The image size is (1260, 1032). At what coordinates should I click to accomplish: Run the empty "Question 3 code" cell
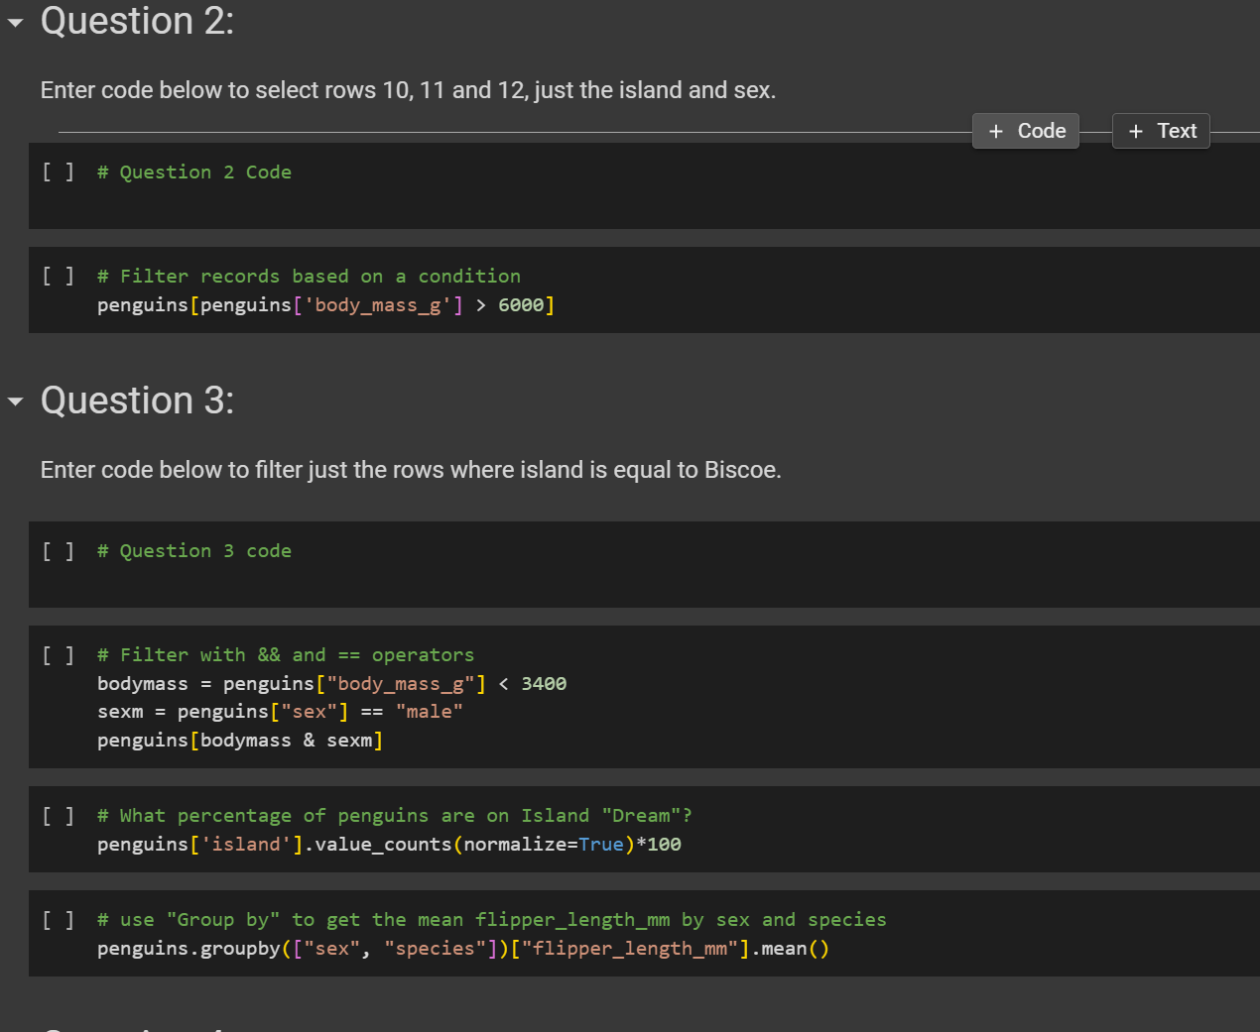point(59,550)
